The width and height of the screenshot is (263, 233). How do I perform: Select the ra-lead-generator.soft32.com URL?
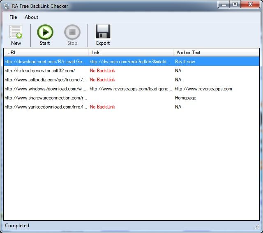click(40, 71)
